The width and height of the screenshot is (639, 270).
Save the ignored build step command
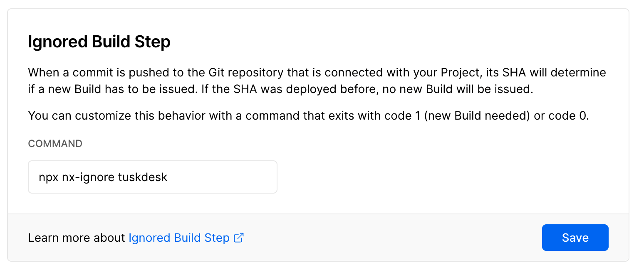575,238
